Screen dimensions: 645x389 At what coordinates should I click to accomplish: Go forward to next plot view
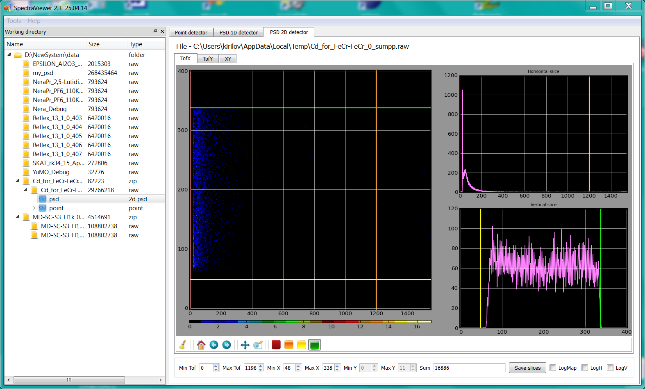click(x=227, y=345)
